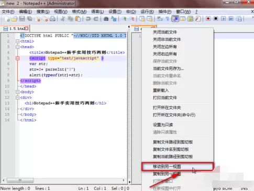Click the Save All toolbar icon
The height and width of the screenshot is (191, 254).
tap(30, 18)
